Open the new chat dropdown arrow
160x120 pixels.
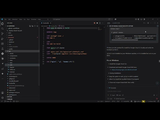[x=146, y=23]
